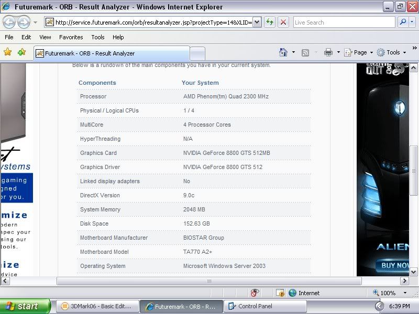Expand hidden system tray icons arrow
This screenshot has height=314, width=419.
(x=379, y=306)
